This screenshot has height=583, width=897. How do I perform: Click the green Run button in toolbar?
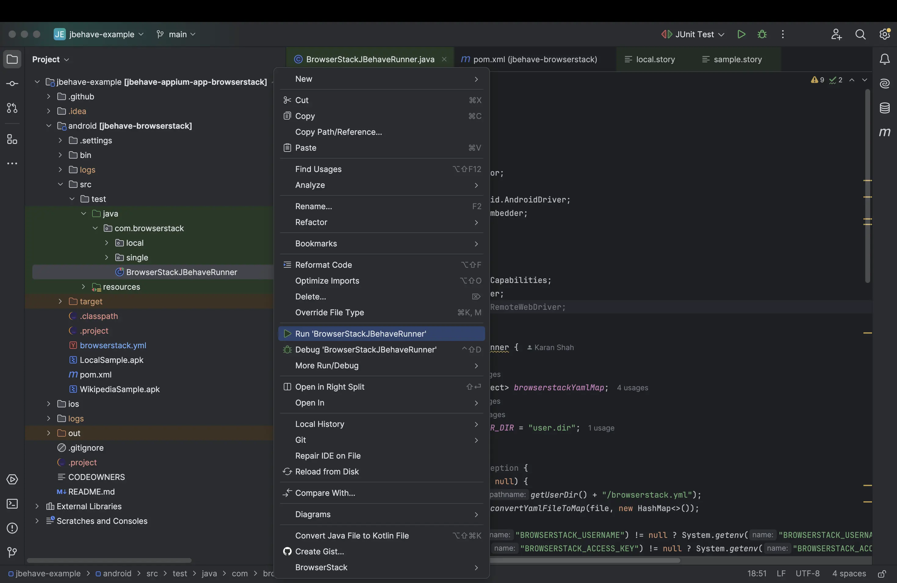point(741,34)
